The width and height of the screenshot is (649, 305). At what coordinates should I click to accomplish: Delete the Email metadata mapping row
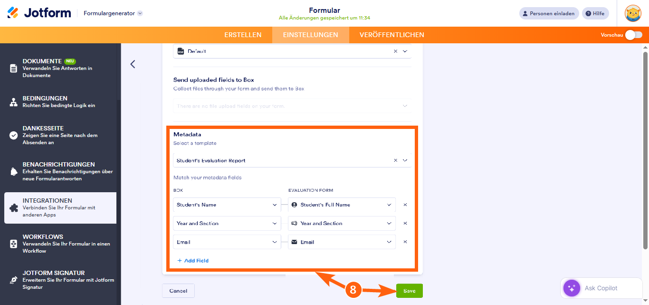click(x=405, y=242)
